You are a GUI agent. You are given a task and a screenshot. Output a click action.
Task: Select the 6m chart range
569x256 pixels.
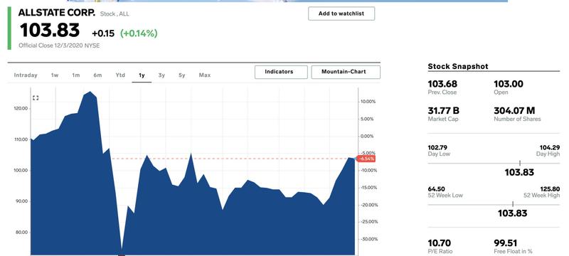click(x=97, y=75)
